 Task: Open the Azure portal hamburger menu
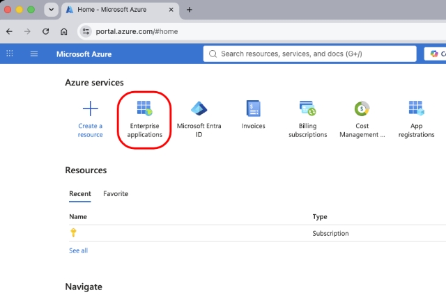click(x=34, y=54)
